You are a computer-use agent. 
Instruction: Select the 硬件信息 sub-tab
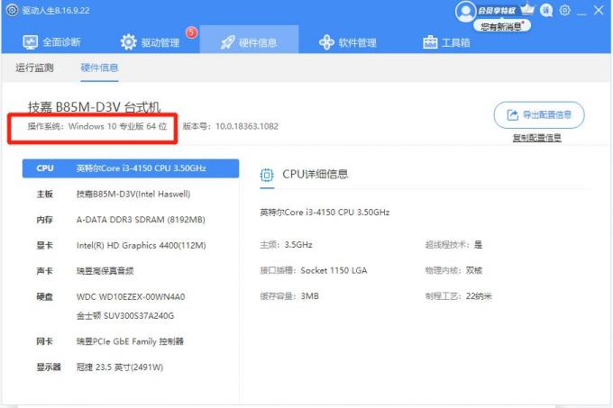99,68
